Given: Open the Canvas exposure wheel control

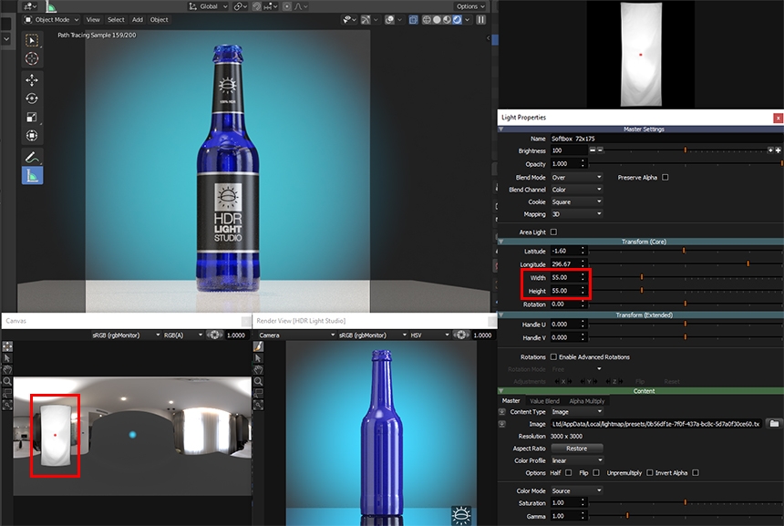Looking at the screenshot, I should click(214, 335).
